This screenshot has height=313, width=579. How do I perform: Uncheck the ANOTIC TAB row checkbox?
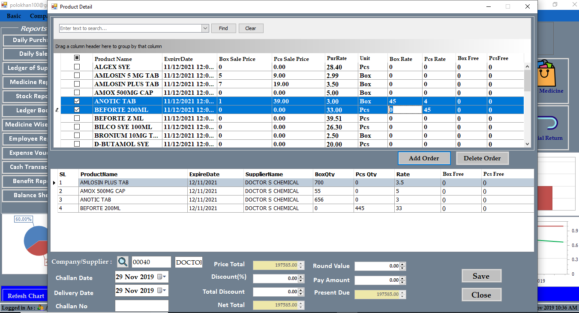[77, 101]
